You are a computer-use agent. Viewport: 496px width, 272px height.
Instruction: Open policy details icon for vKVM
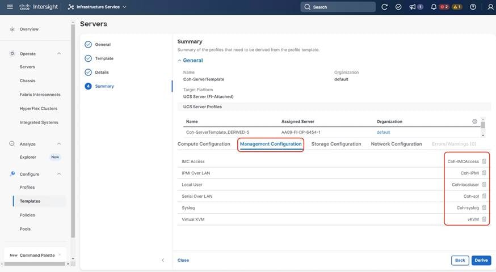coord(484,219)
